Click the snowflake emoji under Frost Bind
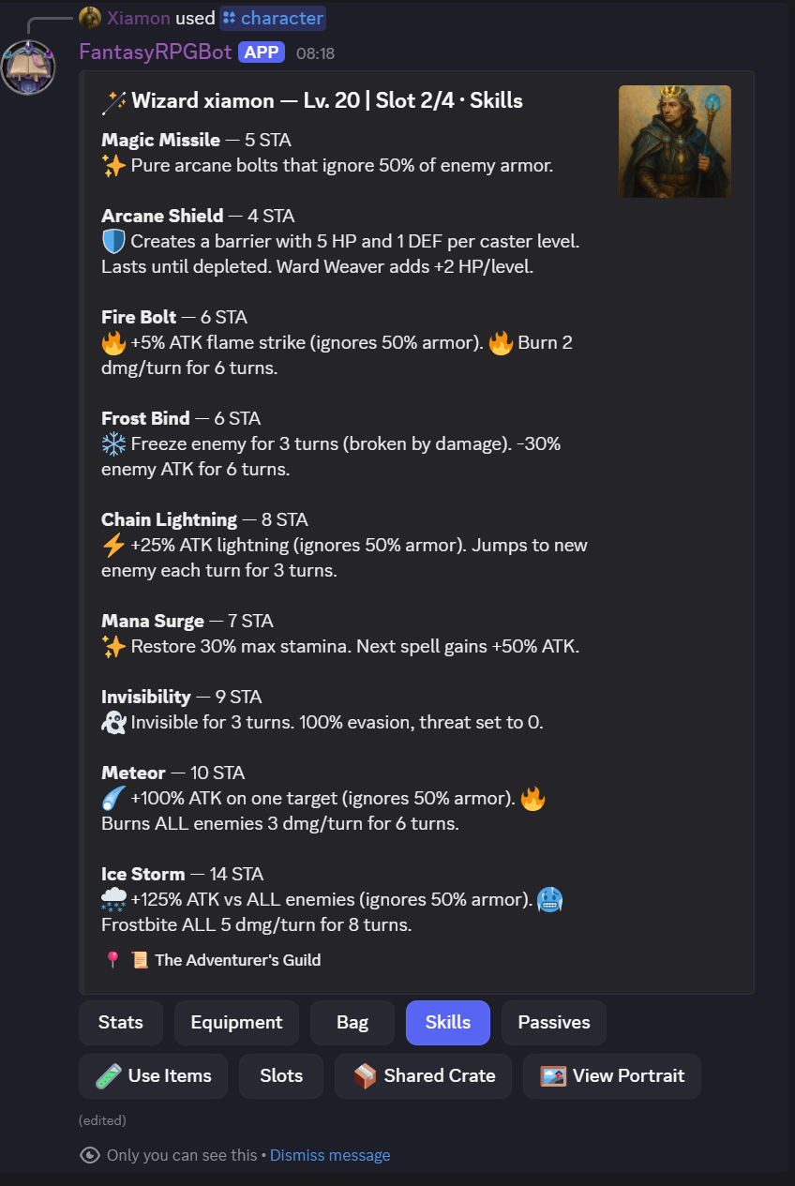Viewport: 795px width, 1186px height. 113,444
